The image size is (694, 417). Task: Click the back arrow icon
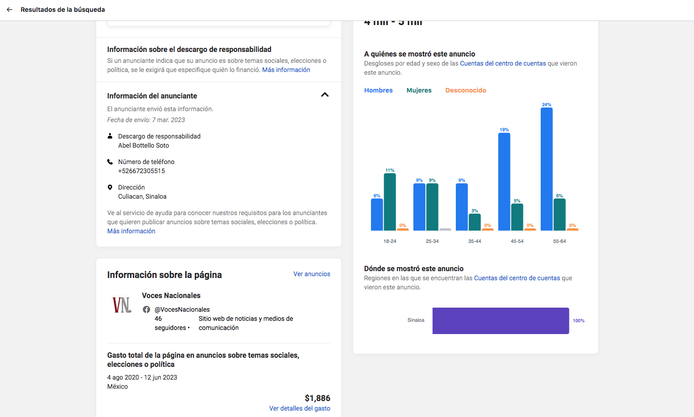click(x=10, y=10)
